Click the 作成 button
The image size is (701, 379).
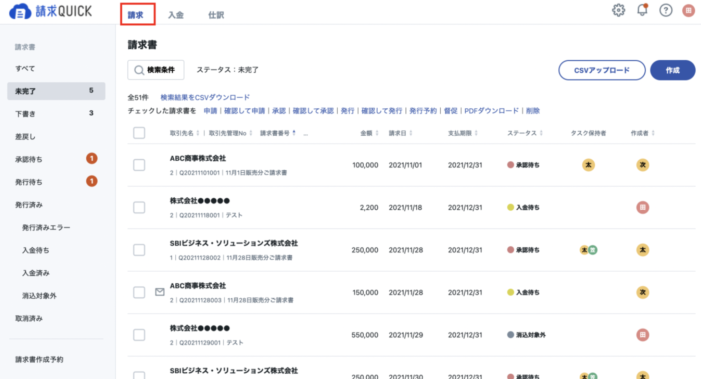[673, 70]
